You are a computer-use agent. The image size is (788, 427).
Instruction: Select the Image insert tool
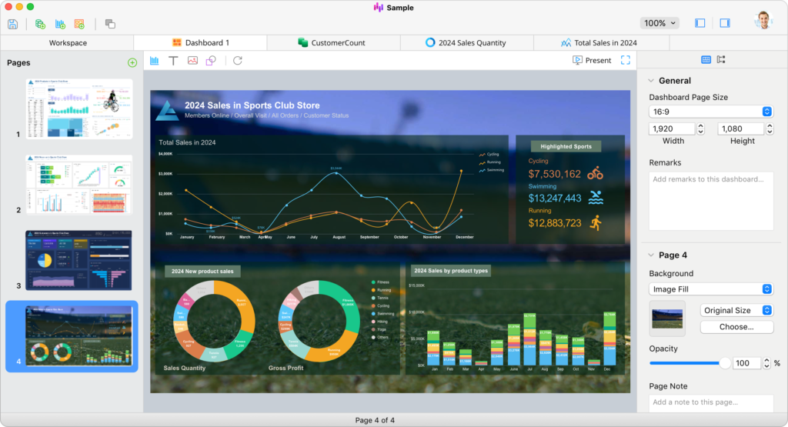(192, 61)
